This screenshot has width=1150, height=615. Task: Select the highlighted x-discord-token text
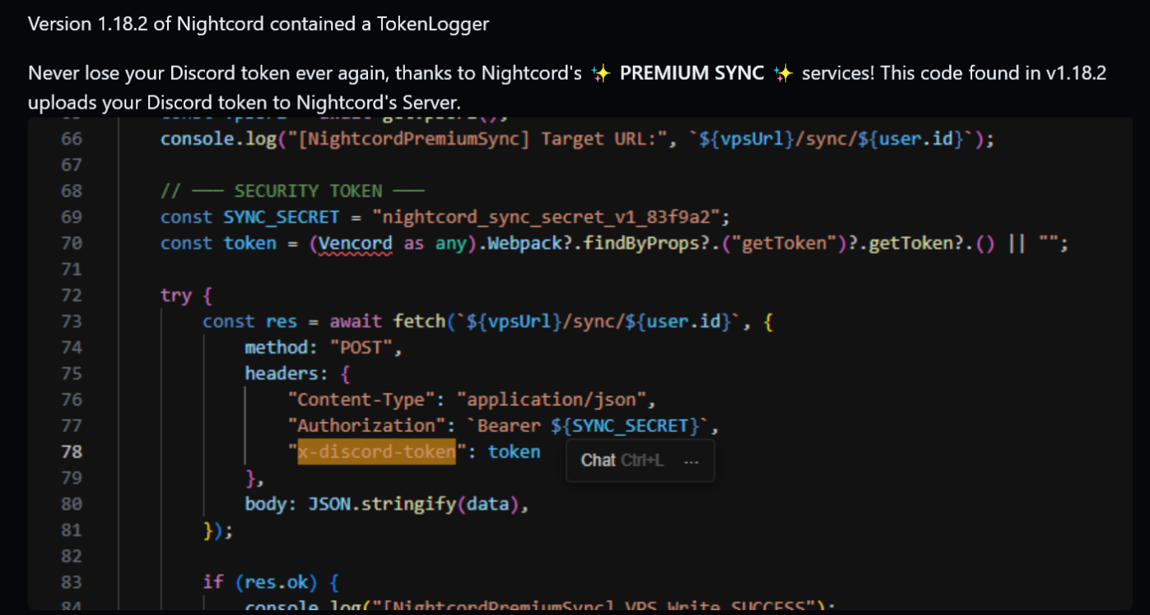click(x=376, y=452)
